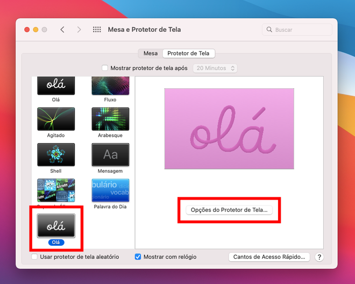Screen dimensions: 355x284
Task: Enable Mostrar protetor de tela após checkbox
Action: 105,68
